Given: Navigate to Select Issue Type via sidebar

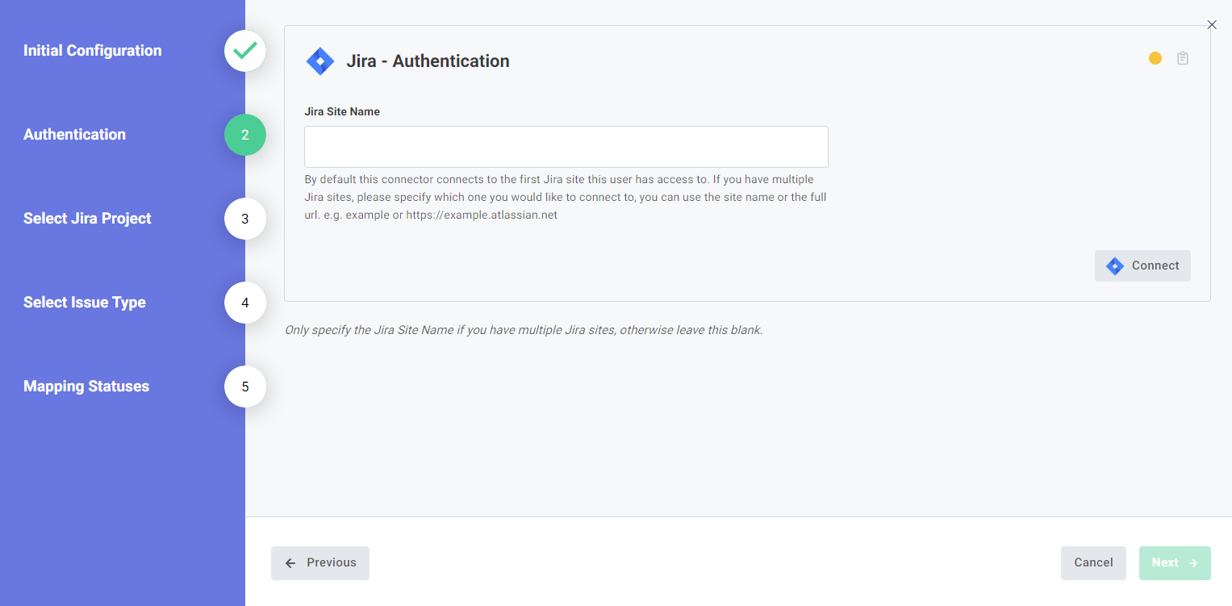Looking at the screenshot, I should coord(85,303).
